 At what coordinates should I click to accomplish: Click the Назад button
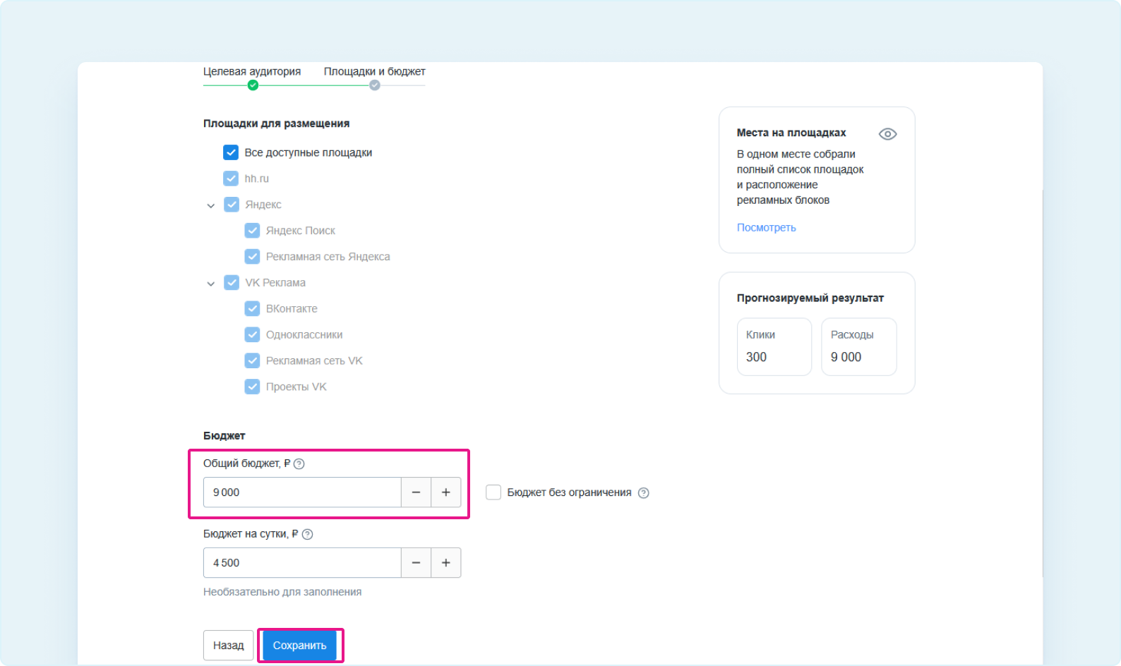tap(228, 645)
